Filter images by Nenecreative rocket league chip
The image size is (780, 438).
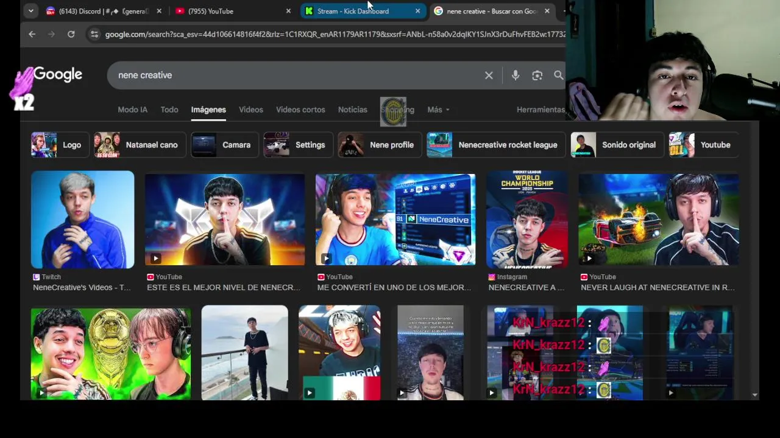click(496, 145)
